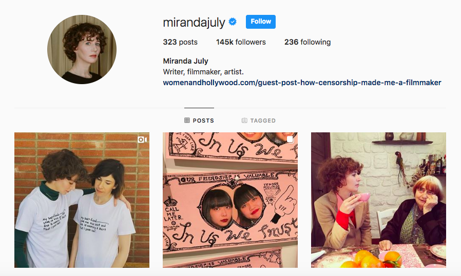This screenshot has height=276, width=461.
Task: Click the person-tag icon beside TAGGED
Action: pyautogui.click(x=244, y=120)
